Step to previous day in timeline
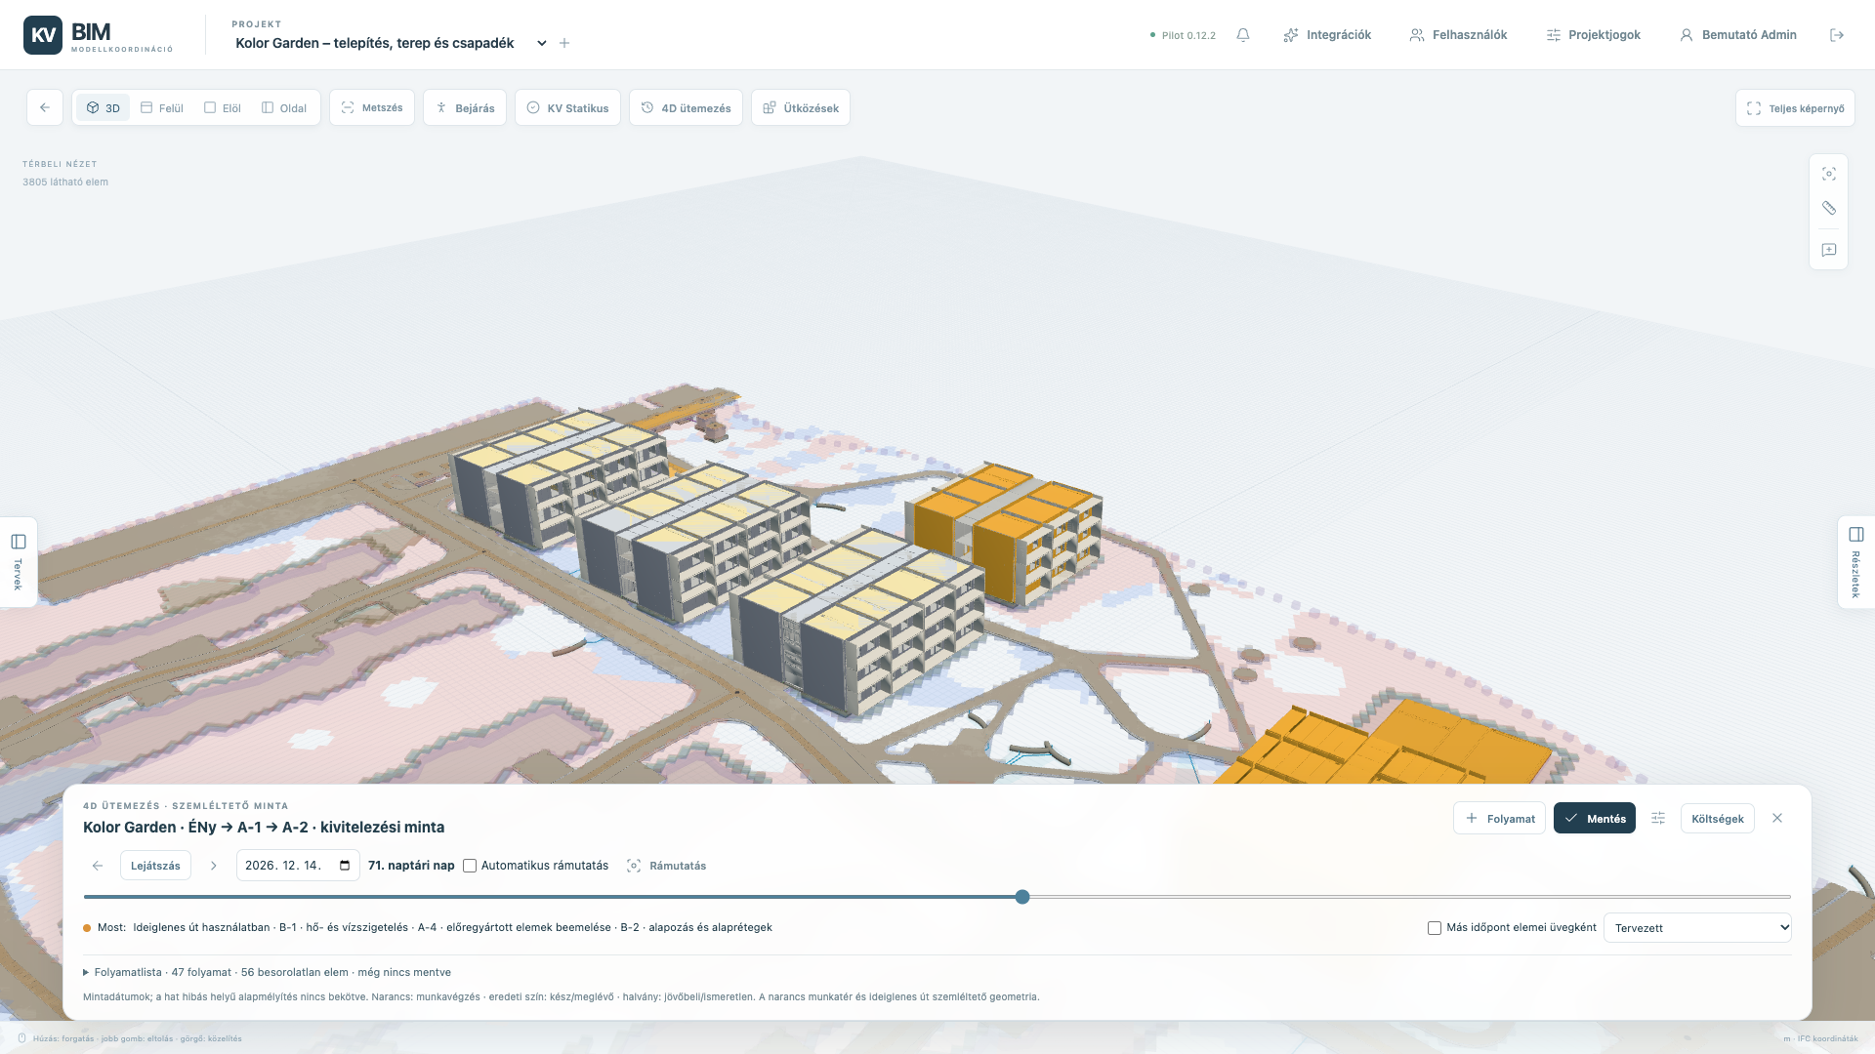This screenshot has width=1875, height=1054. [98, 866]
